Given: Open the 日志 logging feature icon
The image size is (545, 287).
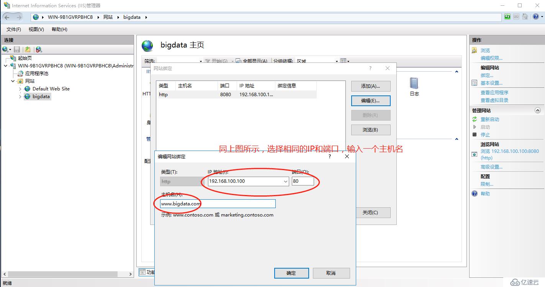Looking at the screenshot, I should point(414,87).
